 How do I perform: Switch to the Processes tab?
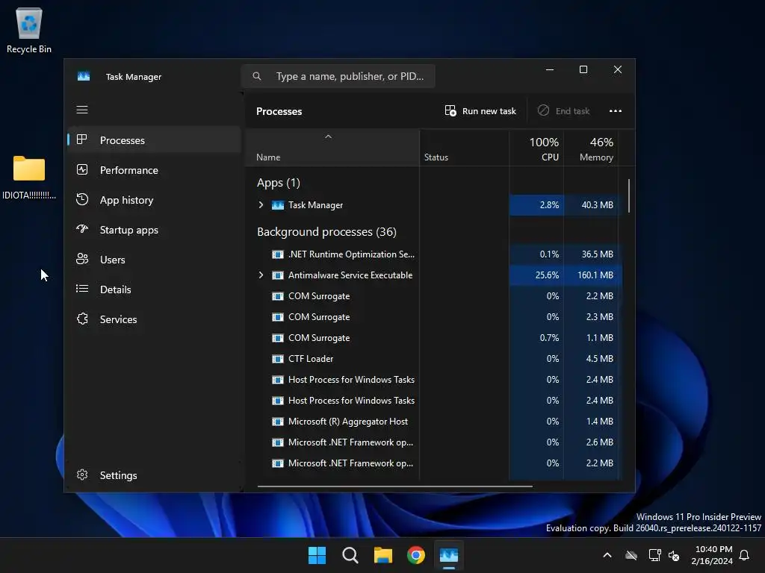(154, 140)
